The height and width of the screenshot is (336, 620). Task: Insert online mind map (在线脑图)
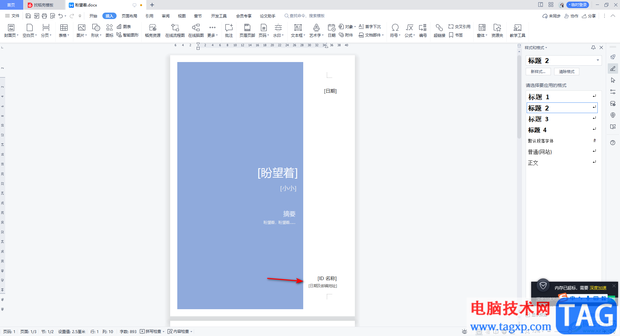(196, 31)
